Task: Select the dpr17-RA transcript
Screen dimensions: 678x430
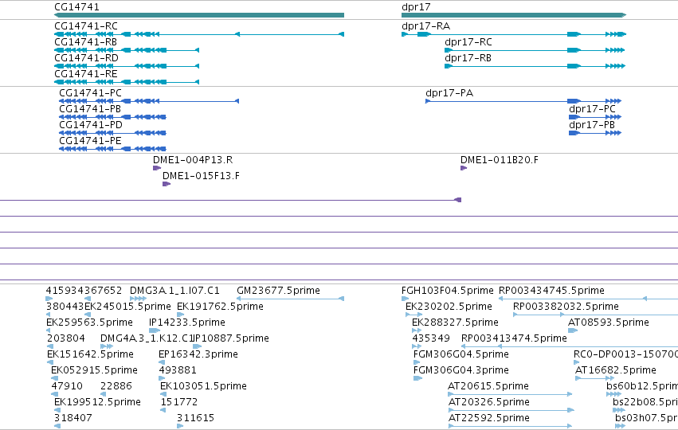Action: [514, 34]
